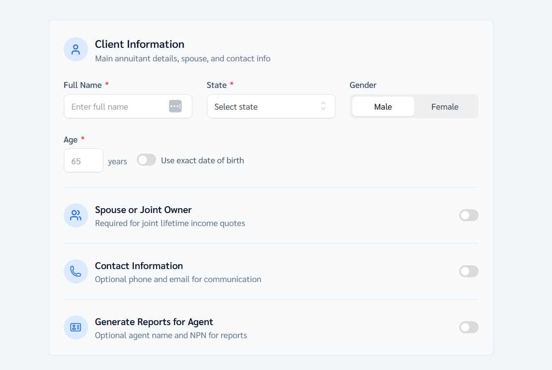This screenshot has height=370, width=552.
Task: Click 'Optional agent name and NPN for reports' text
Action: click(x=171, y=336)
